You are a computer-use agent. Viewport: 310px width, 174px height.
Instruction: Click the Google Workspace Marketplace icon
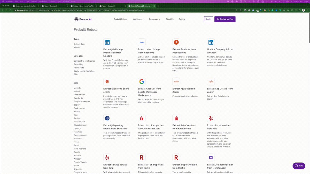(142, 82)
